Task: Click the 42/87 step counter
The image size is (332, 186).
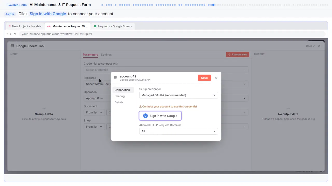Action: click(10, 14)
